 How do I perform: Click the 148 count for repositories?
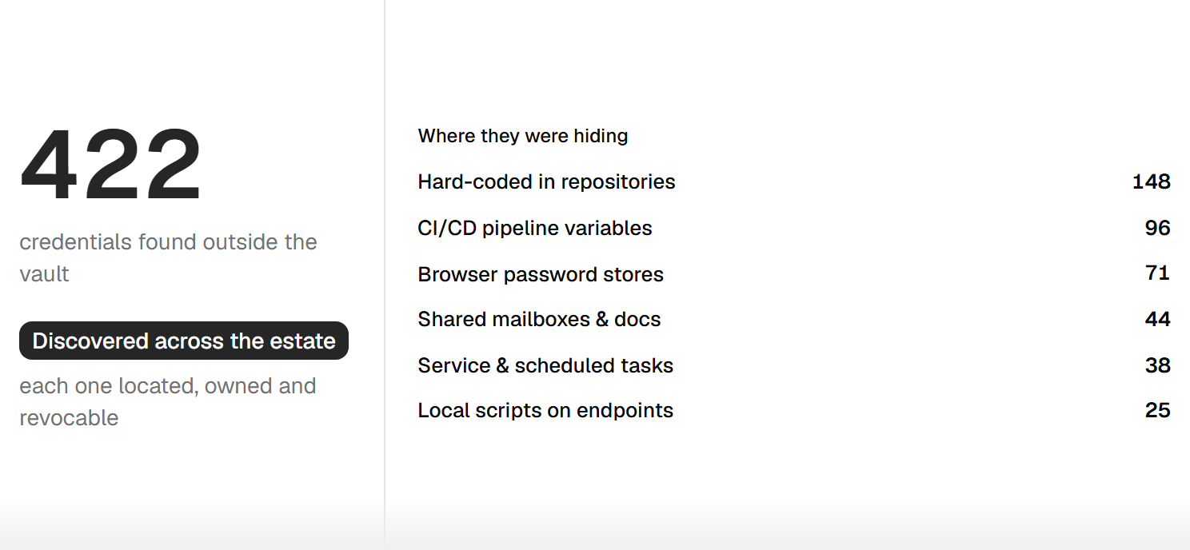[1152, 181]
